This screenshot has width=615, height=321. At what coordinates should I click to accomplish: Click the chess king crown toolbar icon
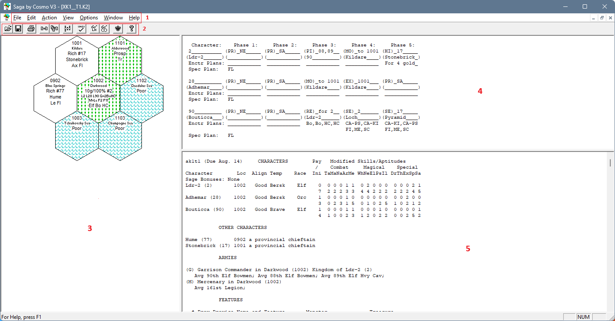coord(118,29)
